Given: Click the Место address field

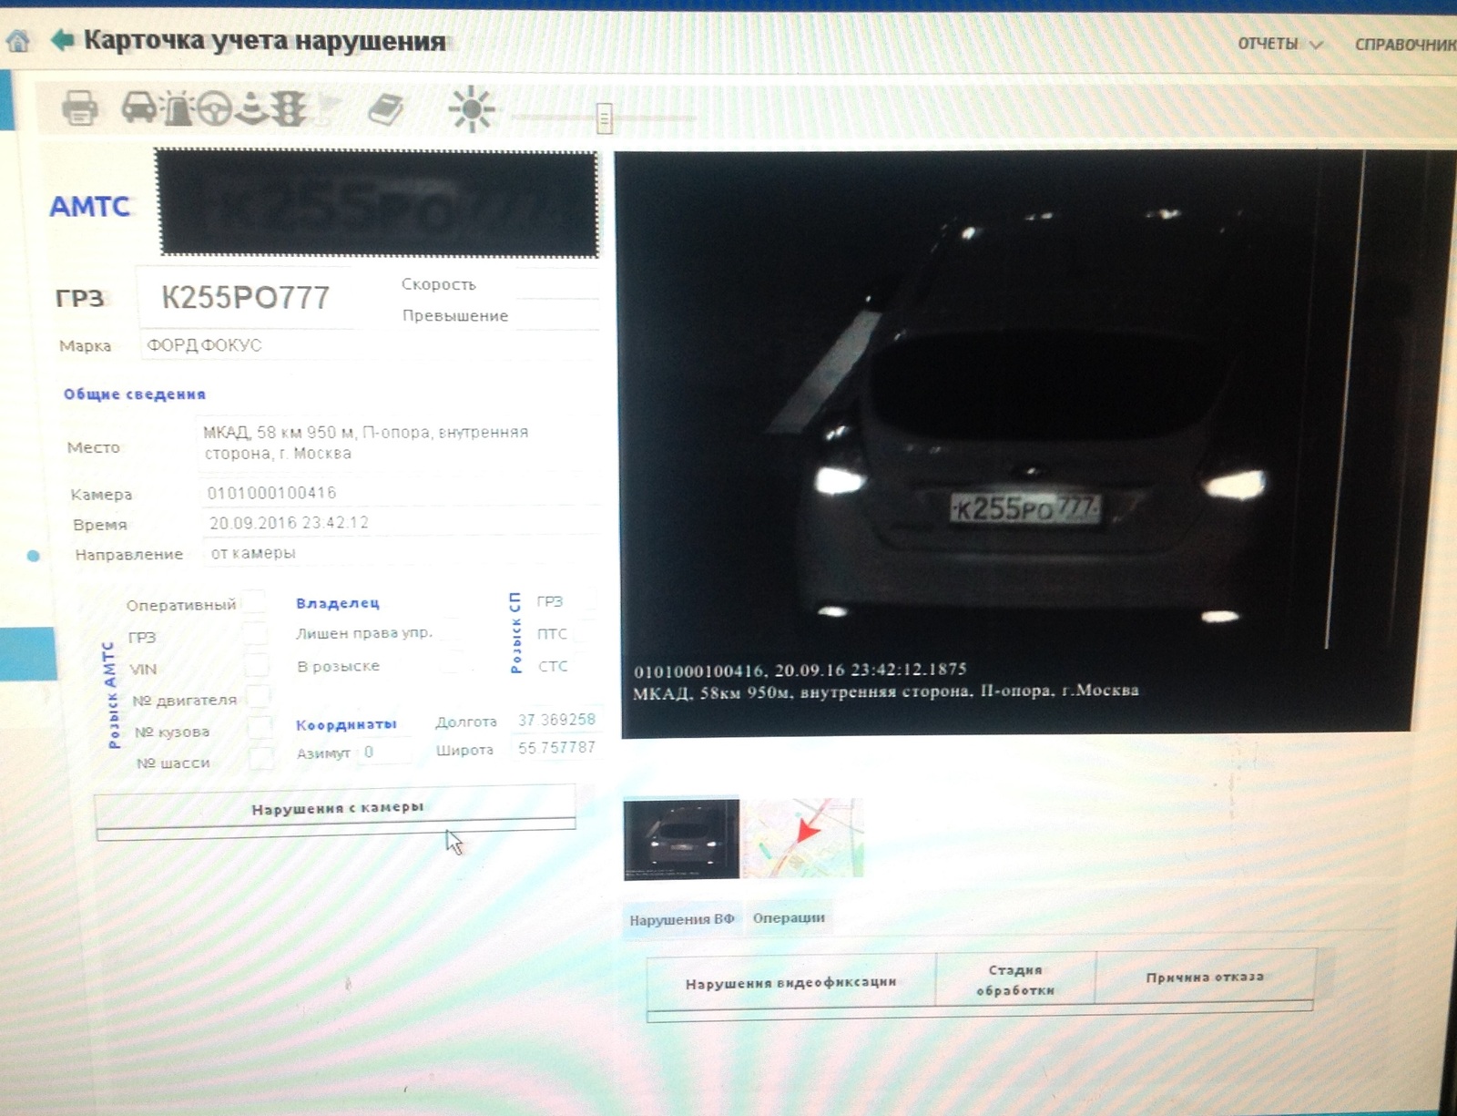Looking at the screenshot, I should (399, 443).
